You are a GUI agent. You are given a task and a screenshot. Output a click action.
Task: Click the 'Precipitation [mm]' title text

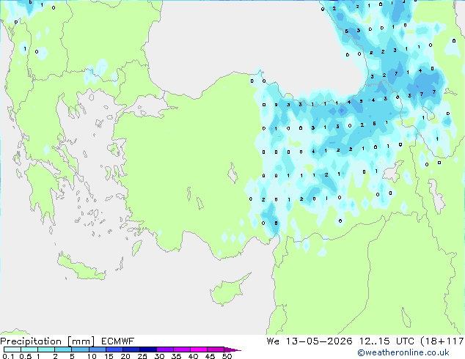pyautogui.click(x=47, y=341)
